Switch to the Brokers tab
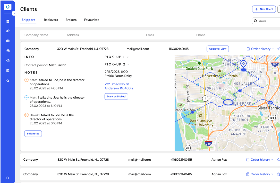The height and width of the screenshot is (183, 280). (x=71, y=20)
